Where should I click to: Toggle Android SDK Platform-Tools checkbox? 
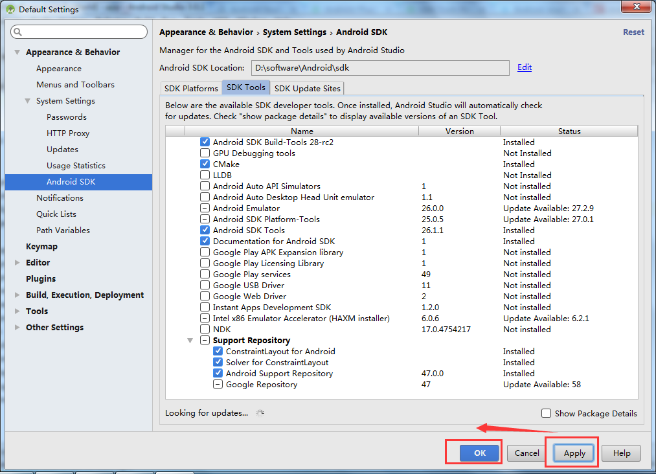[205, 220]
